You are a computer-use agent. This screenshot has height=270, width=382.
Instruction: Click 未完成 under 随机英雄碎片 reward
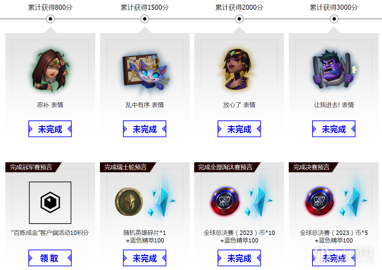[x=144, y=258]
